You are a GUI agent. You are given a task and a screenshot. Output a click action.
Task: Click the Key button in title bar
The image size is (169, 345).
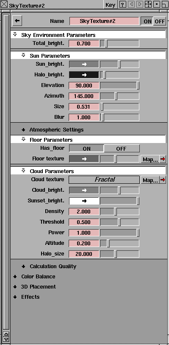coord(111,5)
